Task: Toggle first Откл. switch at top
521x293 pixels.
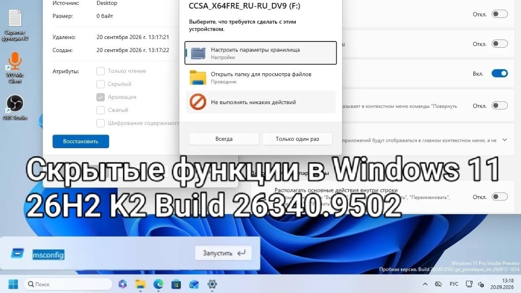Action: (500, 14)
